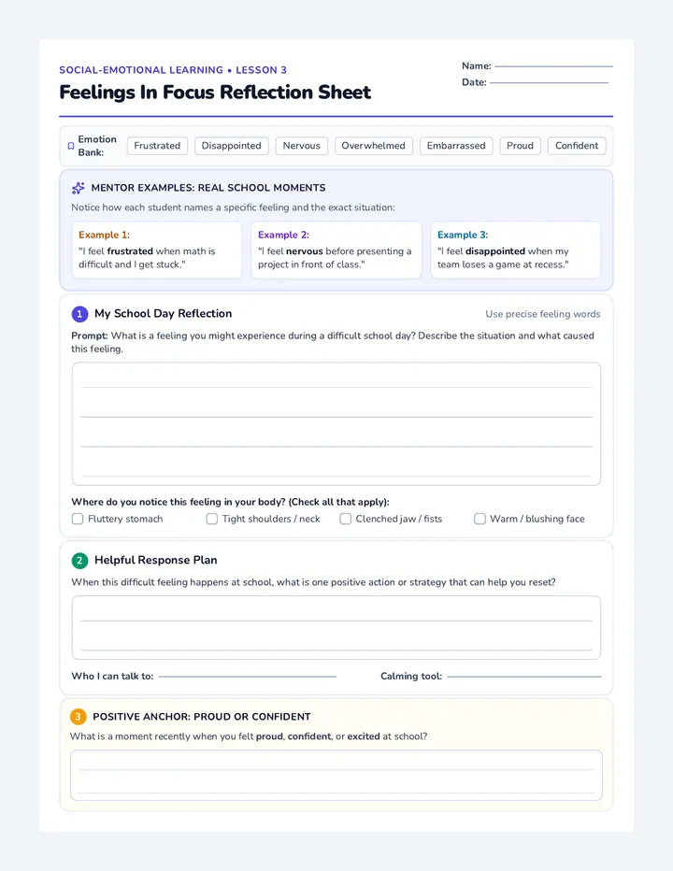Open the Example 3 disappointed card
This screenshot has height=871, width=673.
[516, 250]
